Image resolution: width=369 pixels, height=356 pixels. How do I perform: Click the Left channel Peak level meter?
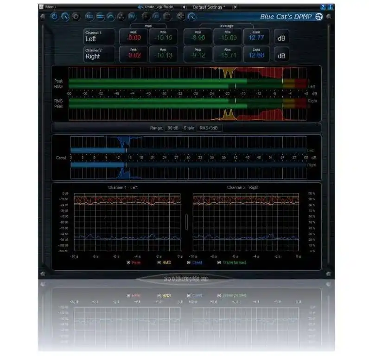click(188, 81)
